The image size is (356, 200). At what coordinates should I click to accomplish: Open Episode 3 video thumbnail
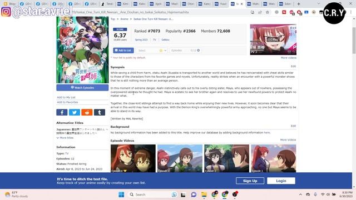click(x=180, y=158)
